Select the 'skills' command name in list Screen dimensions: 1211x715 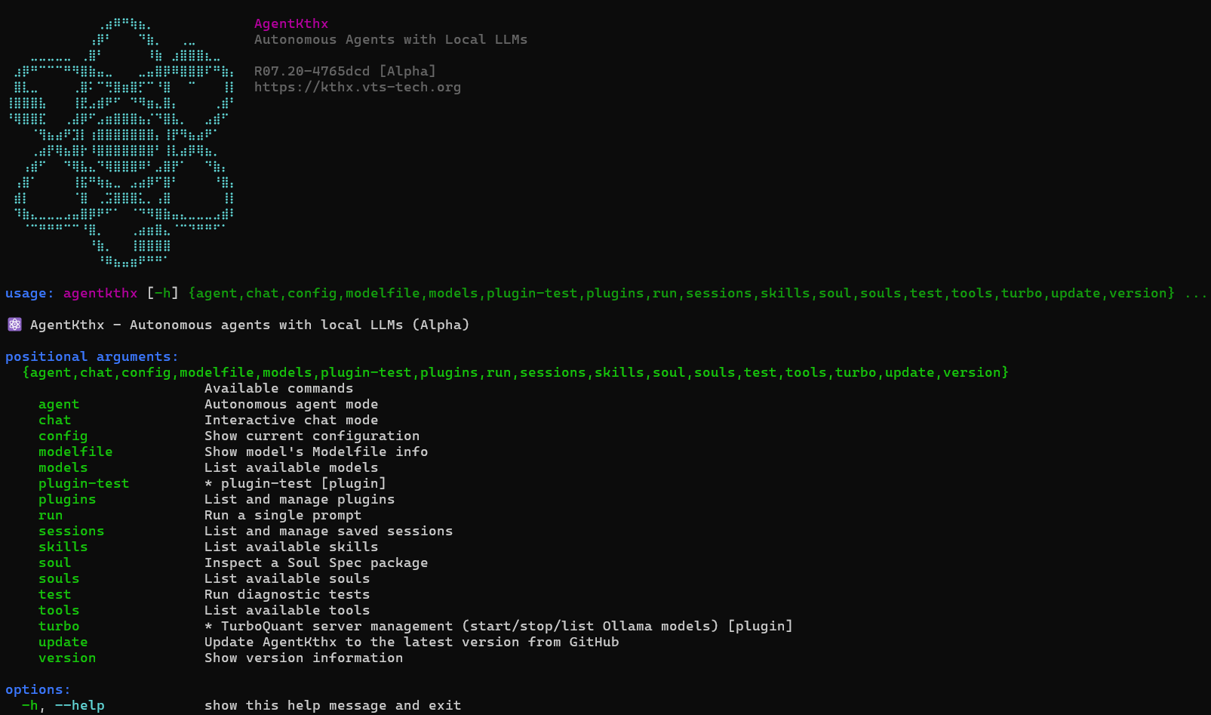(x=63, y=547)
